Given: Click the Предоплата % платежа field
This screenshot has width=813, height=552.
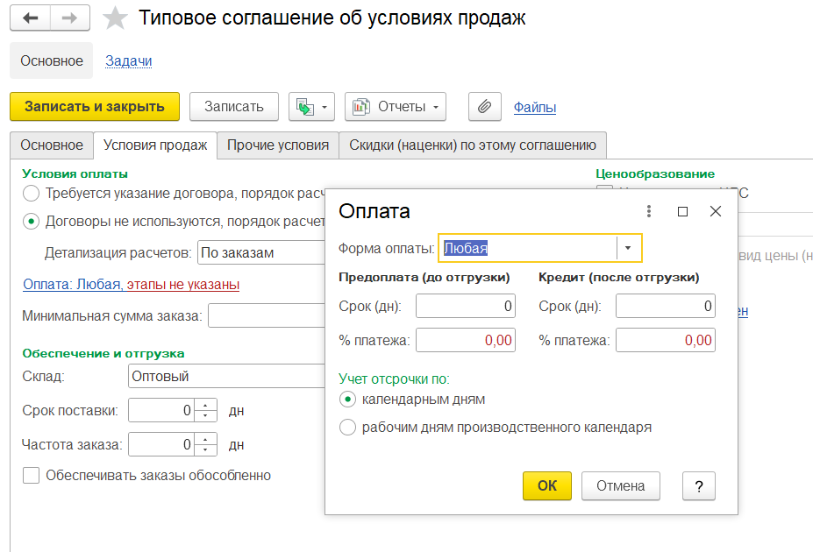Looking at the screenshot, I should click(466, 340).
